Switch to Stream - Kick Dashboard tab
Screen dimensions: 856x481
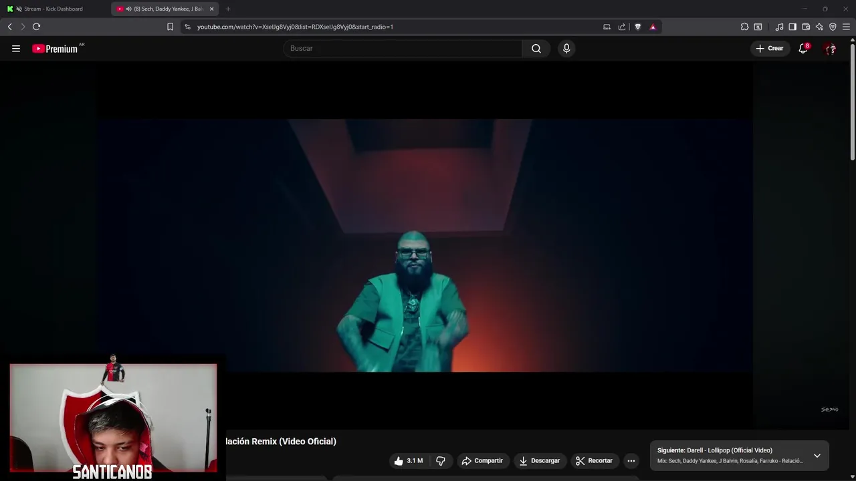click(x=55, y=9)
